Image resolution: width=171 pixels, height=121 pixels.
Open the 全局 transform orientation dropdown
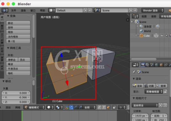click(x=89, y=107)
